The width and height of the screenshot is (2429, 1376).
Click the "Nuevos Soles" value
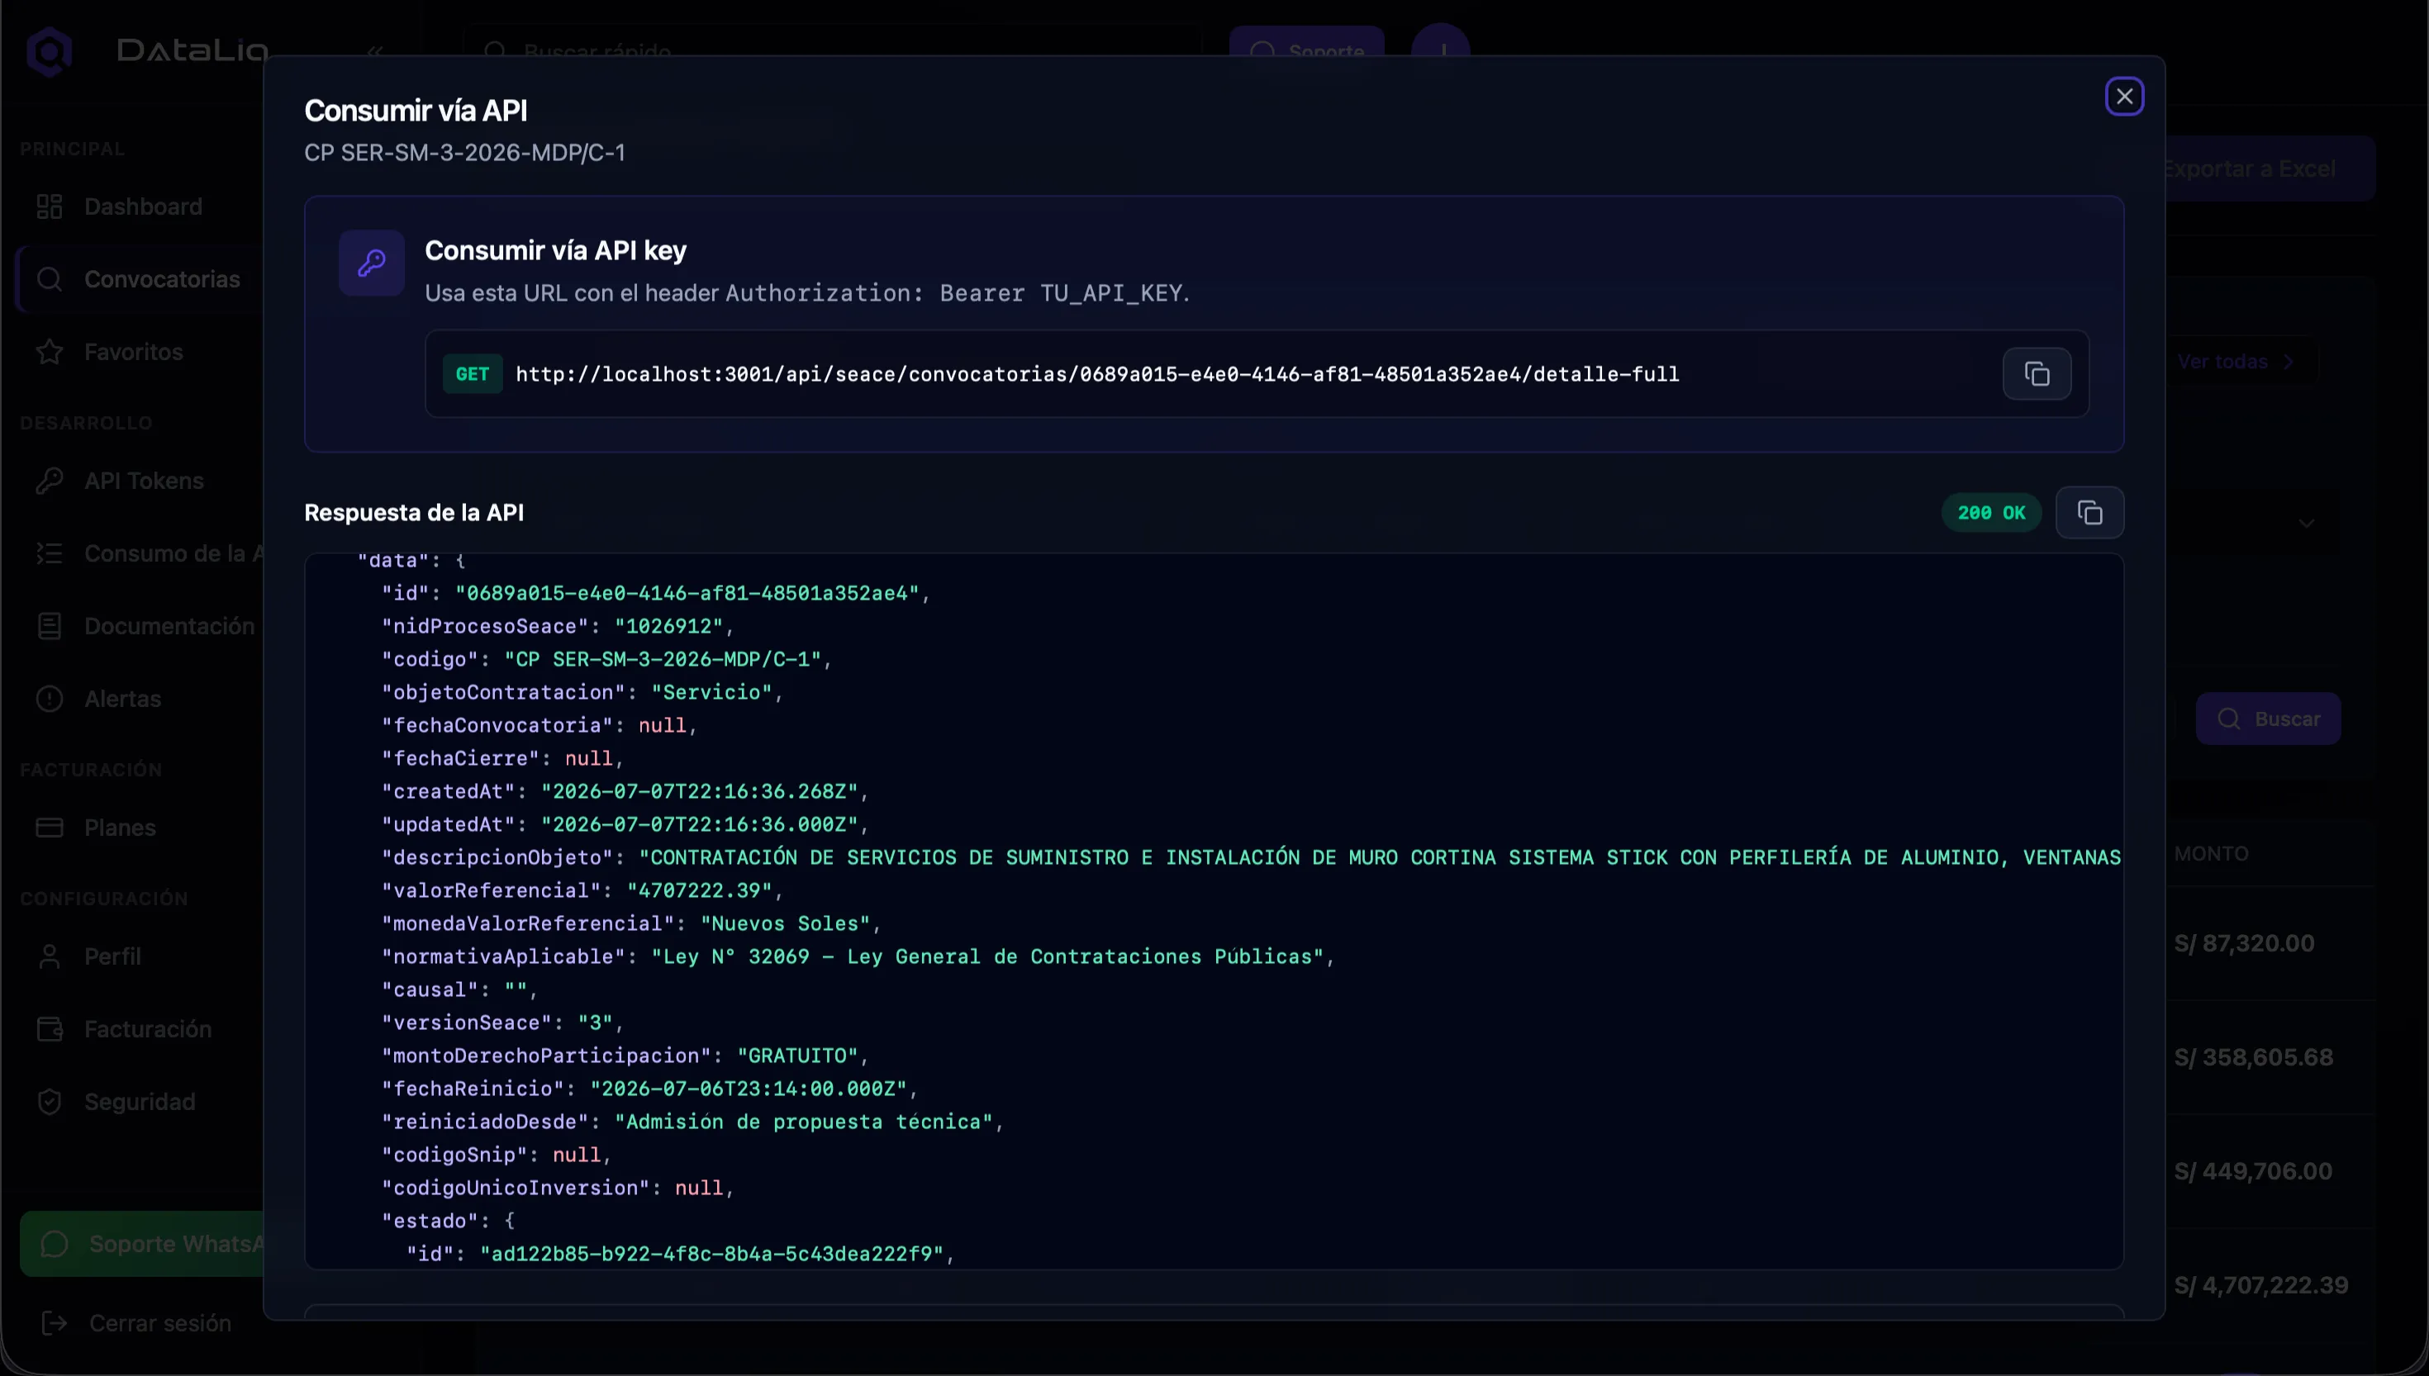[786, 924]
